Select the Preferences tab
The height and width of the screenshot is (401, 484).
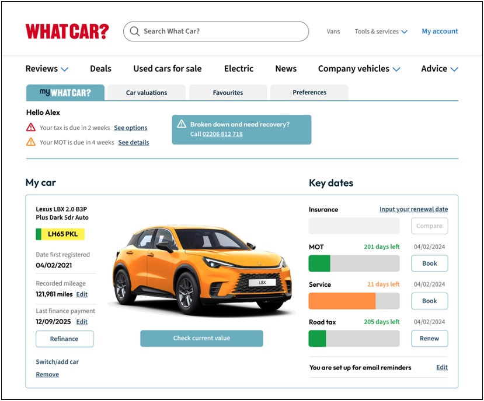(309, 93)
